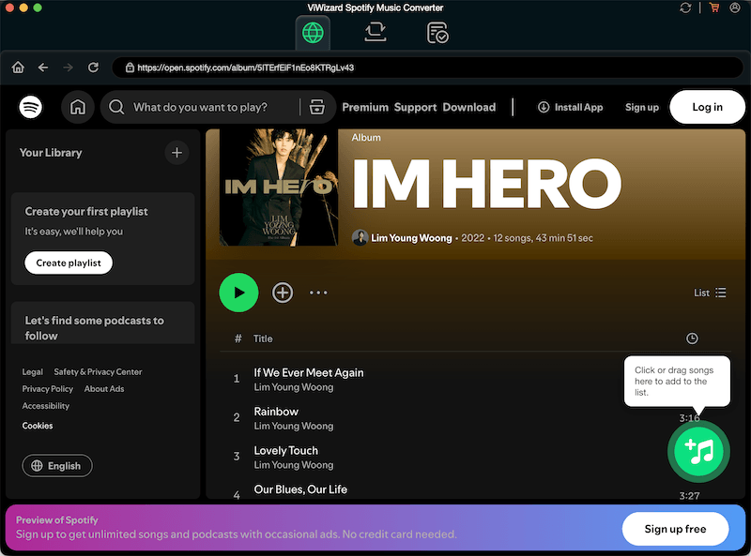Viewport: 751px width, 556px height.
Task: Open the three-dot more options menu
Action: 318,293
